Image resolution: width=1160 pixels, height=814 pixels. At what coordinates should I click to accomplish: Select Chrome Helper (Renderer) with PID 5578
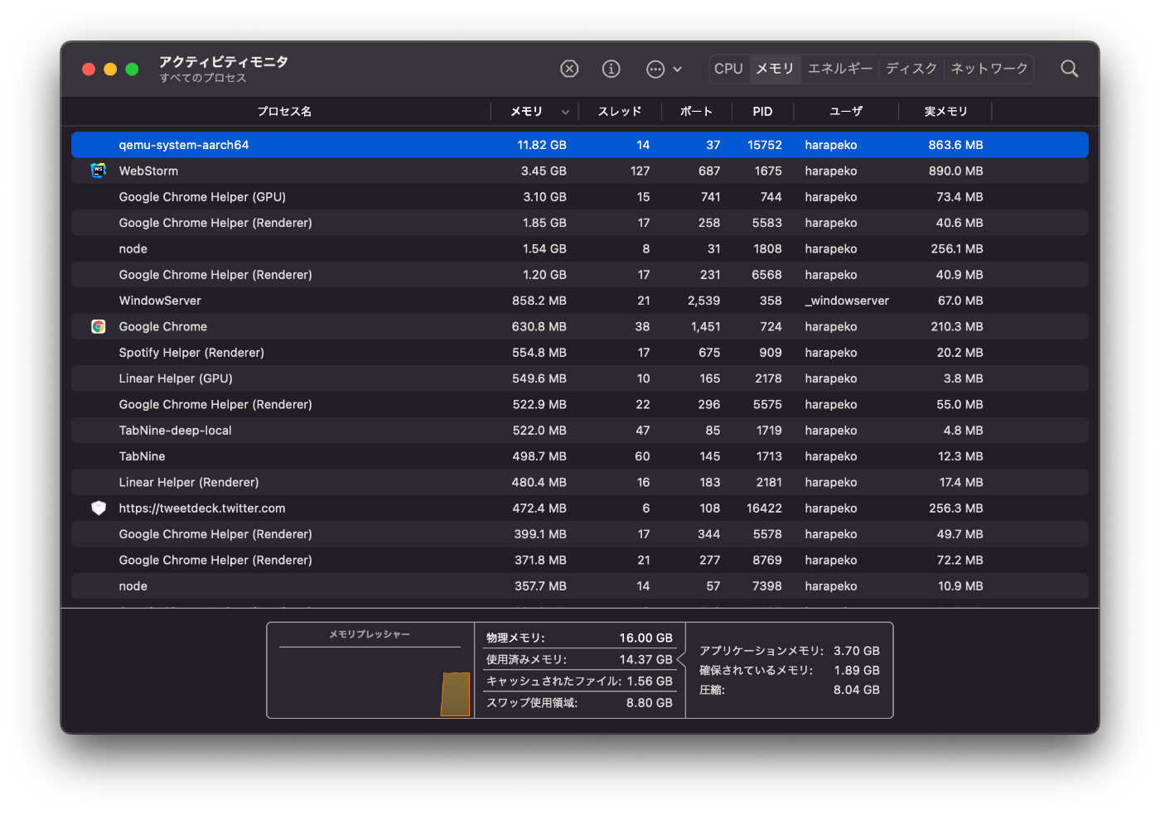click(x=580, y=534)
